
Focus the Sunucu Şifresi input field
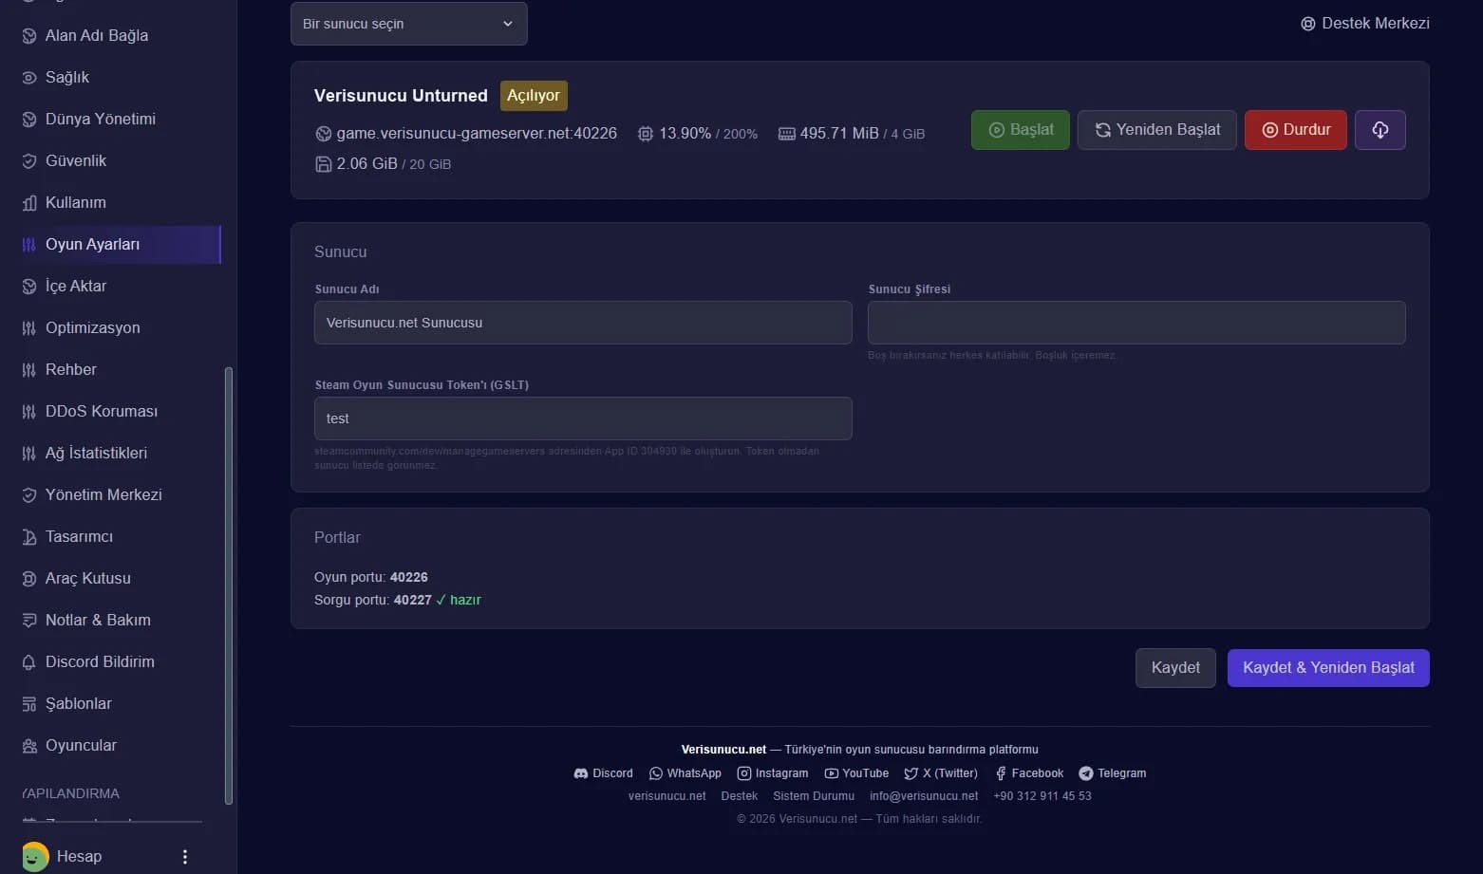coord(1136,323)
